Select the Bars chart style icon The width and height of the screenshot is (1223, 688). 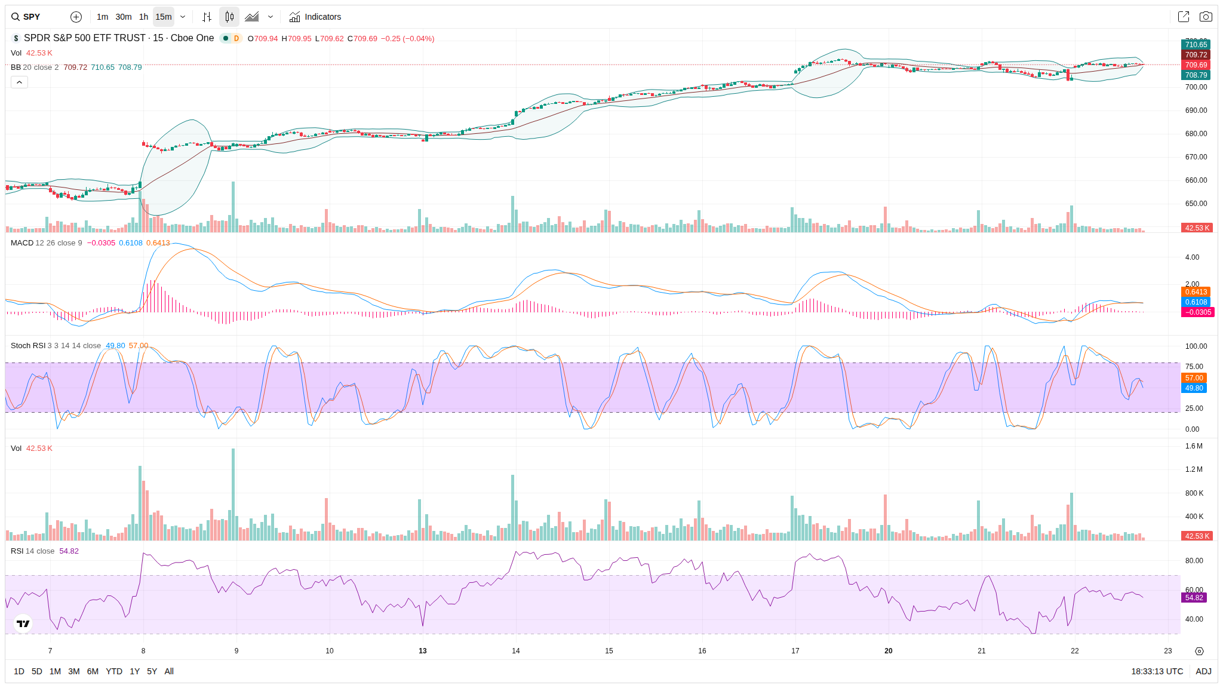tap(207, 17)
